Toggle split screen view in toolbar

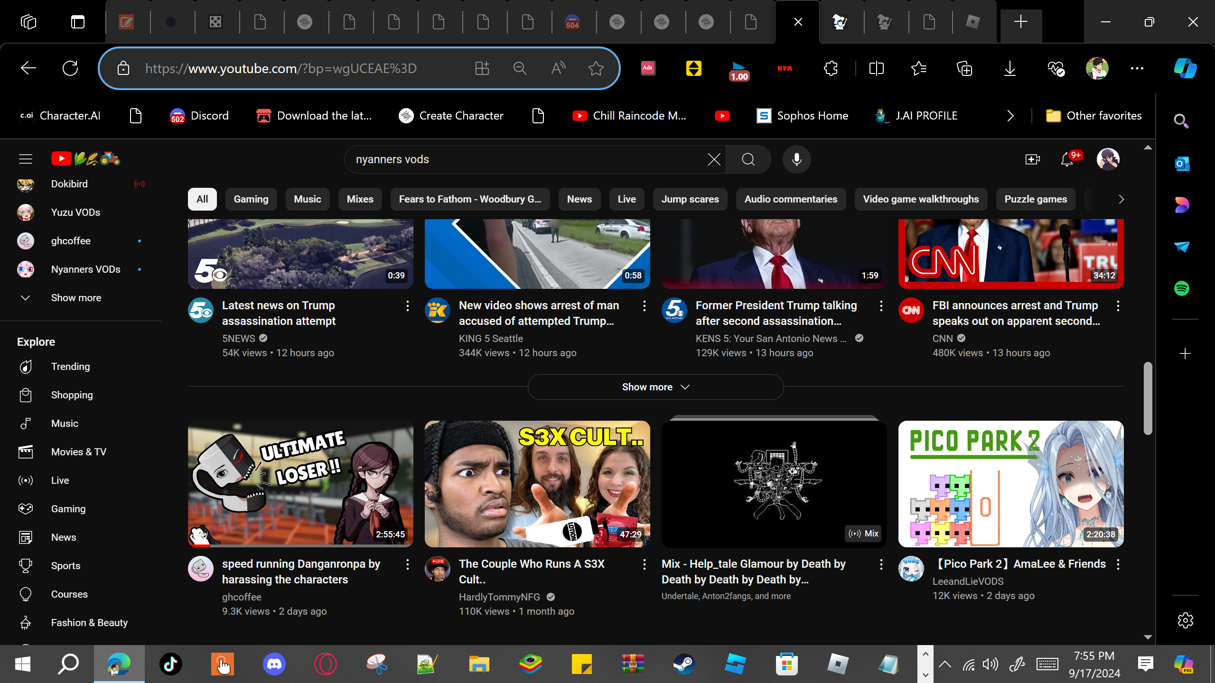click(876, 69)
